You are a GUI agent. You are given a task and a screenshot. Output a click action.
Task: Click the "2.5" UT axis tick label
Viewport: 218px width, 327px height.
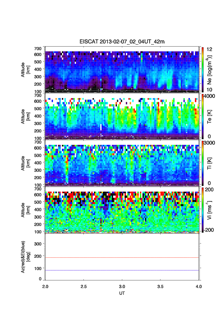pos(84,287)
